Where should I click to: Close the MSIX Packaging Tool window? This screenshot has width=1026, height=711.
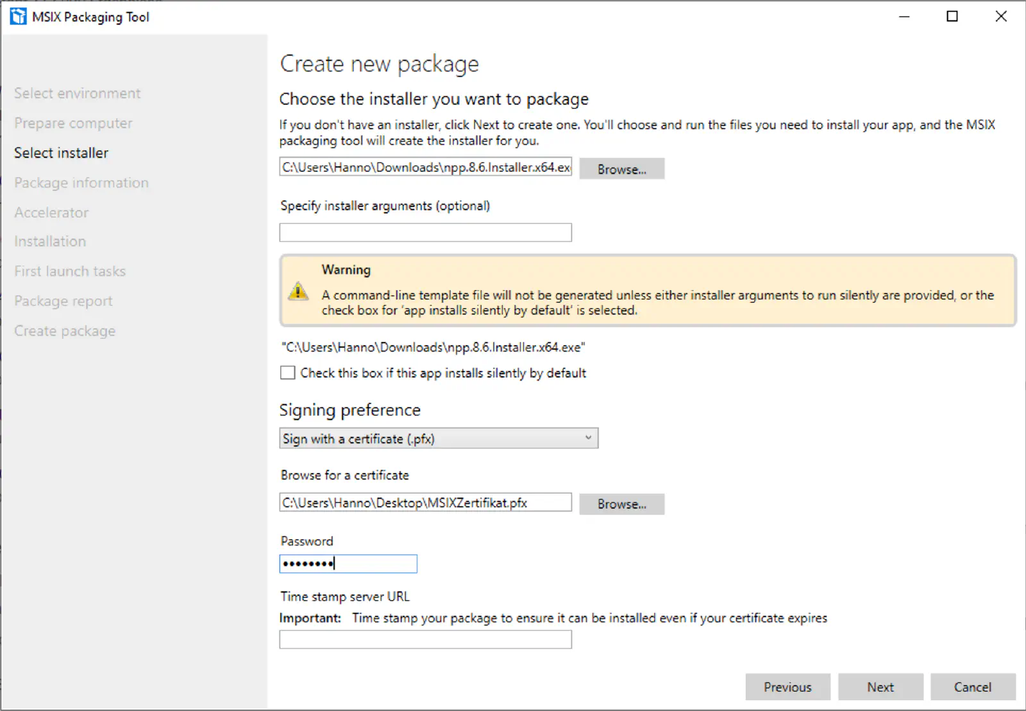(x=1001, y=17)
